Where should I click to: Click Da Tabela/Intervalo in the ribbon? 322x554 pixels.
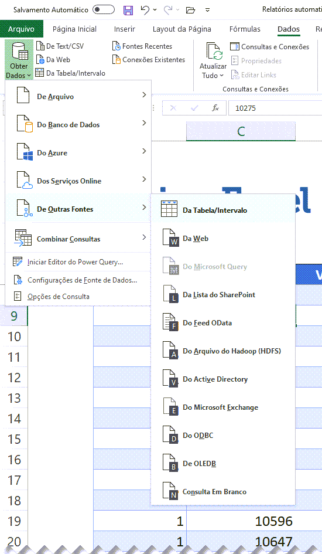pyautogui.click(x=70, y=73)
